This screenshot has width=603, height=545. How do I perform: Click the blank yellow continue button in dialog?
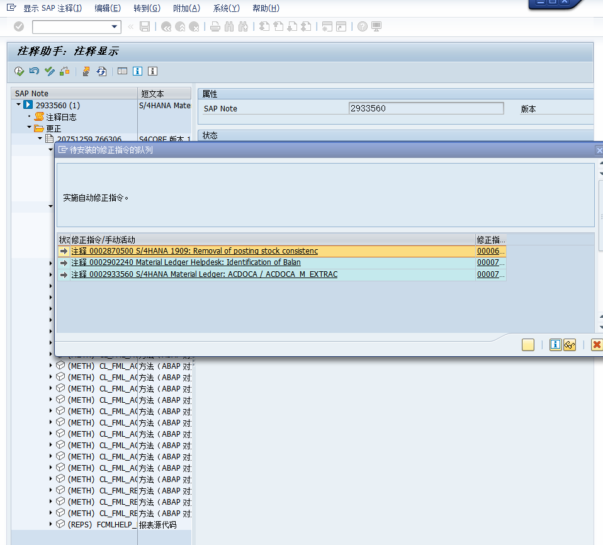pyautogui.click(x=528, y=345)
